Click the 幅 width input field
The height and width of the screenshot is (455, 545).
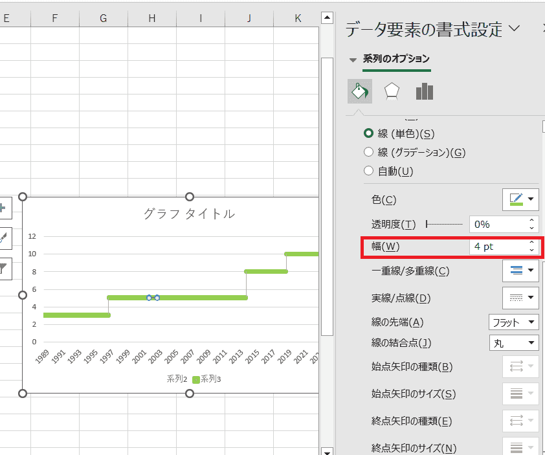[497, 247]
